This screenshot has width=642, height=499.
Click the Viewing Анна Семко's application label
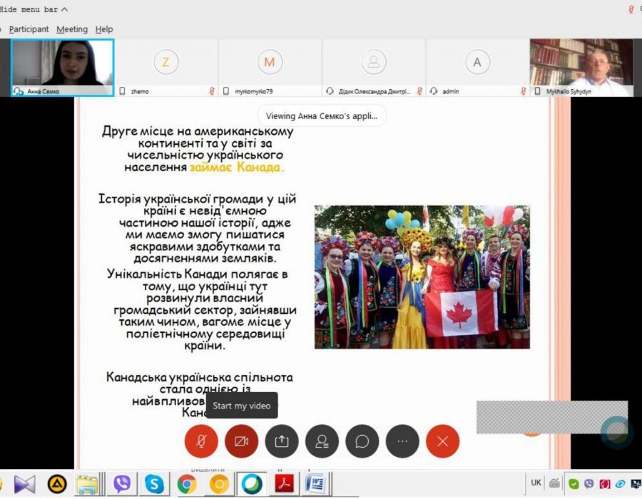click(x=322, y=115)
